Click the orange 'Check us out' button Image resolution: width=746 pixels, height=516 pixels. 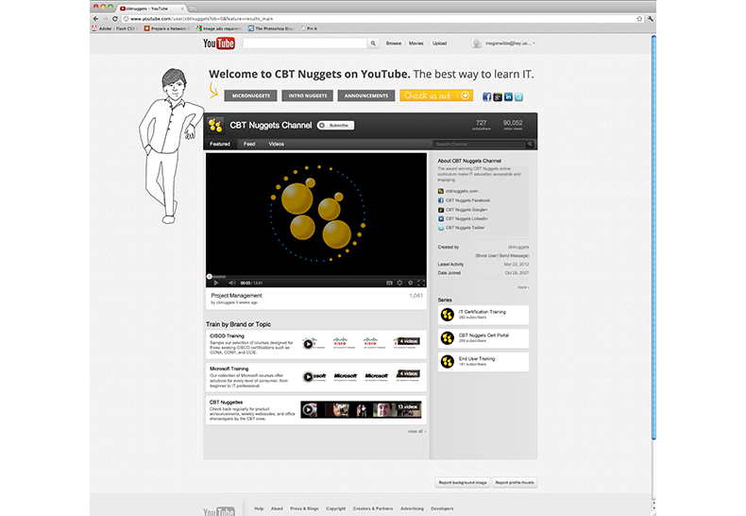point(435,95)
